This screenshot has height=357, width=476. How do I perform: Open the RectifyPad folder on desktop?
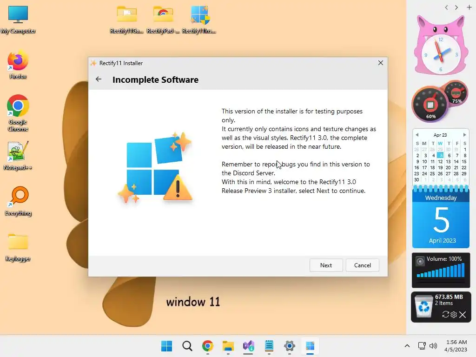(x=163, y=19)
